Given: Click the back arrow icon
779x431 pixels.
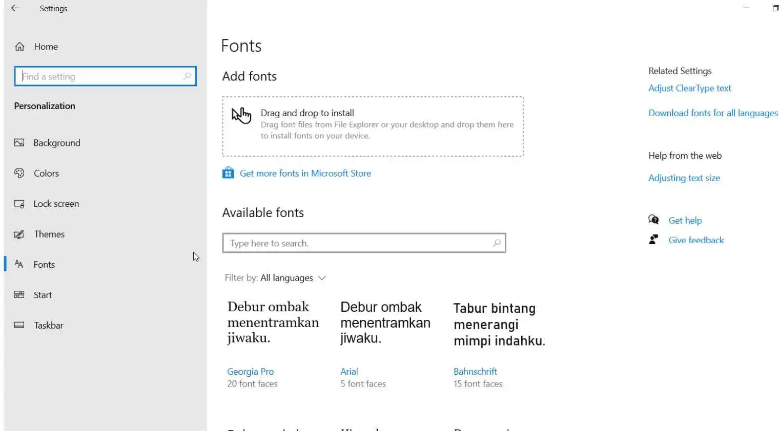Looking at the screenshot, I should (x=15, y=8).
